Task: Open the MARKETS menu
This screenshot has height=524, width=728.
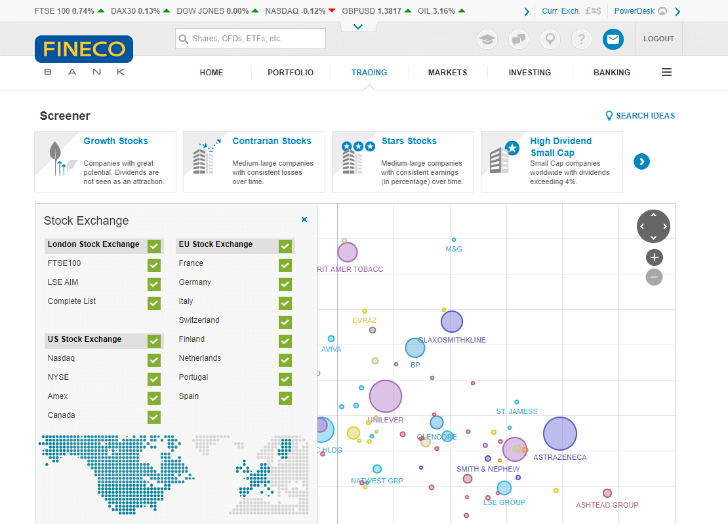Action: 447,72
